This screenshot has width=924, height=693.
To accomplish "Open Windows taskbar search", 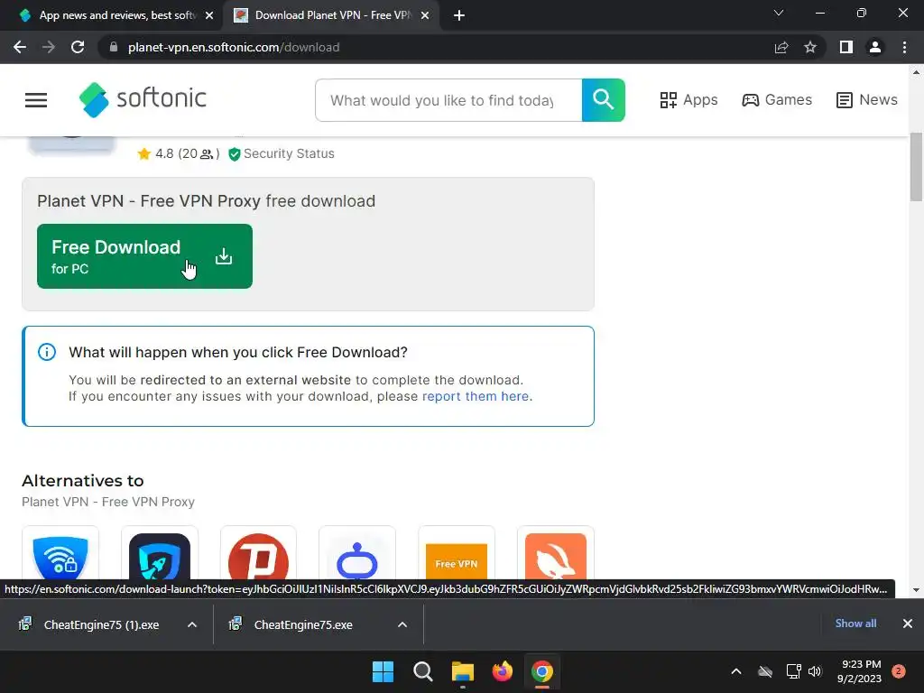I will pos(422,671).
